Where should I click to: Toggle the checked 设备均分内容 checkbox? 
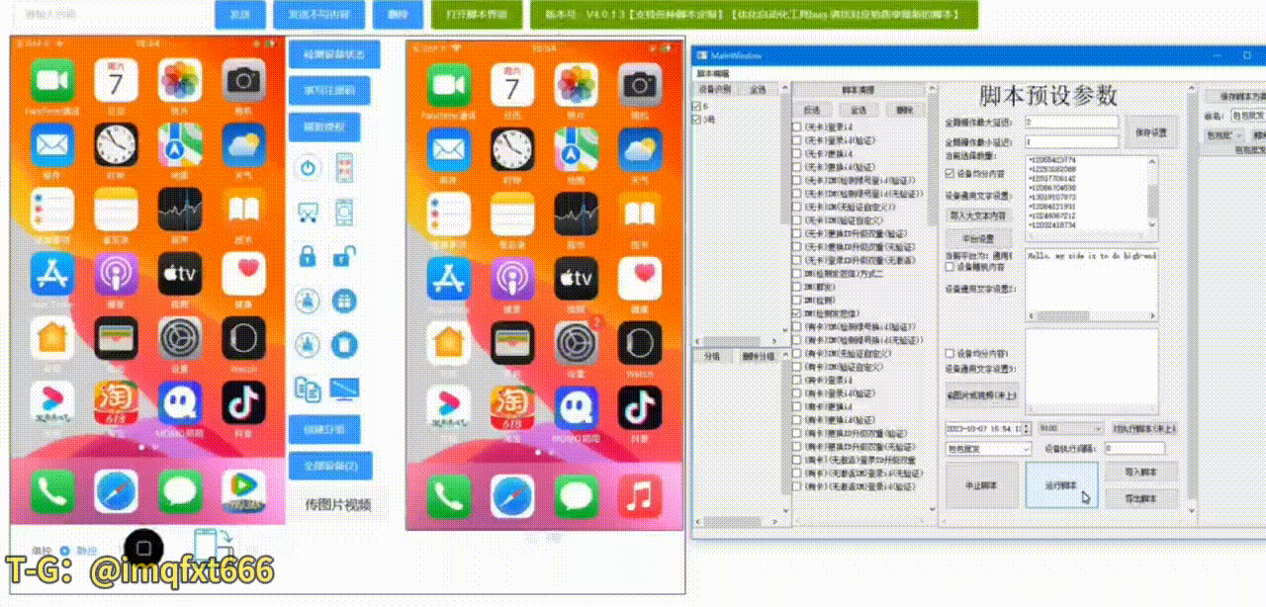[951, 173]
